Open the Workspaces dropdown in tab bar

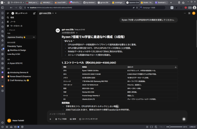coord(16,2)
